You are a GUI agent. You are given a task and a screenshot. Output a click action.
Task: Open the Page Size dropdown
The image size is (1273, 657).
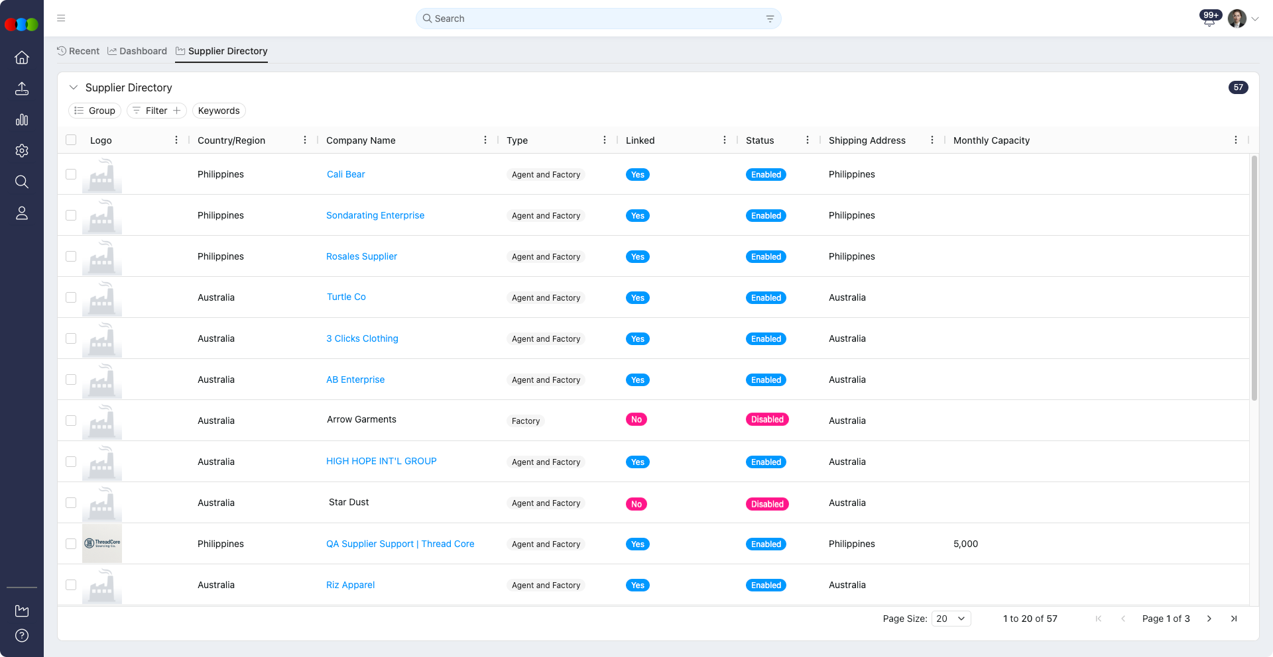coord(951,619)
